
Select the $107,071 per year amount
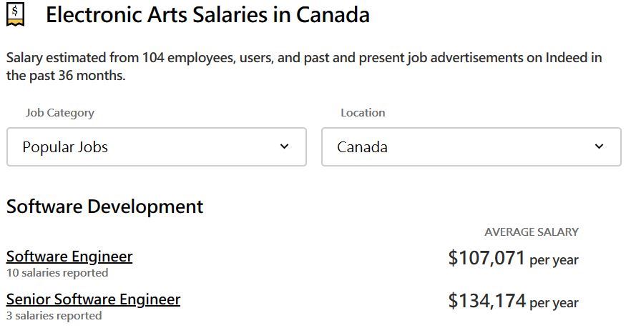[513, 258]
